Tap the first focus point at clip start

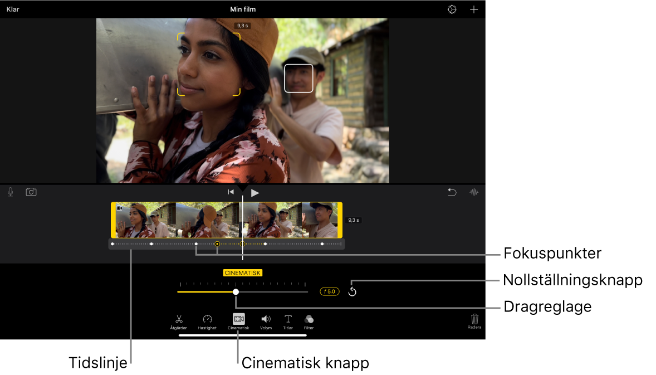pyautogui.click(x=112, y=244)
